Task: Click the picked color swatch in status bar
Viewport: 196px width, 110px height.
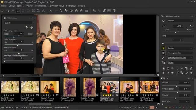Action: click(152, 108)
